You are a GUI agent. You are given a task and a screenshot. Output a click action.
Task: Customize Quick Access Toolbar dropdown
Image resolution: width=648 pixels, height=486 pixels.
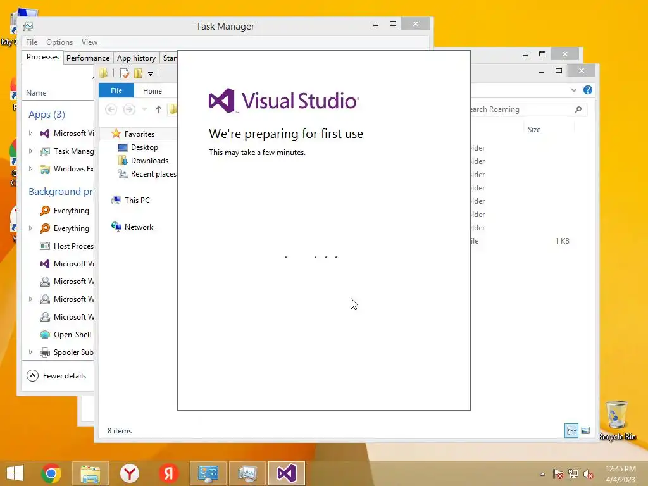point(151,74)
